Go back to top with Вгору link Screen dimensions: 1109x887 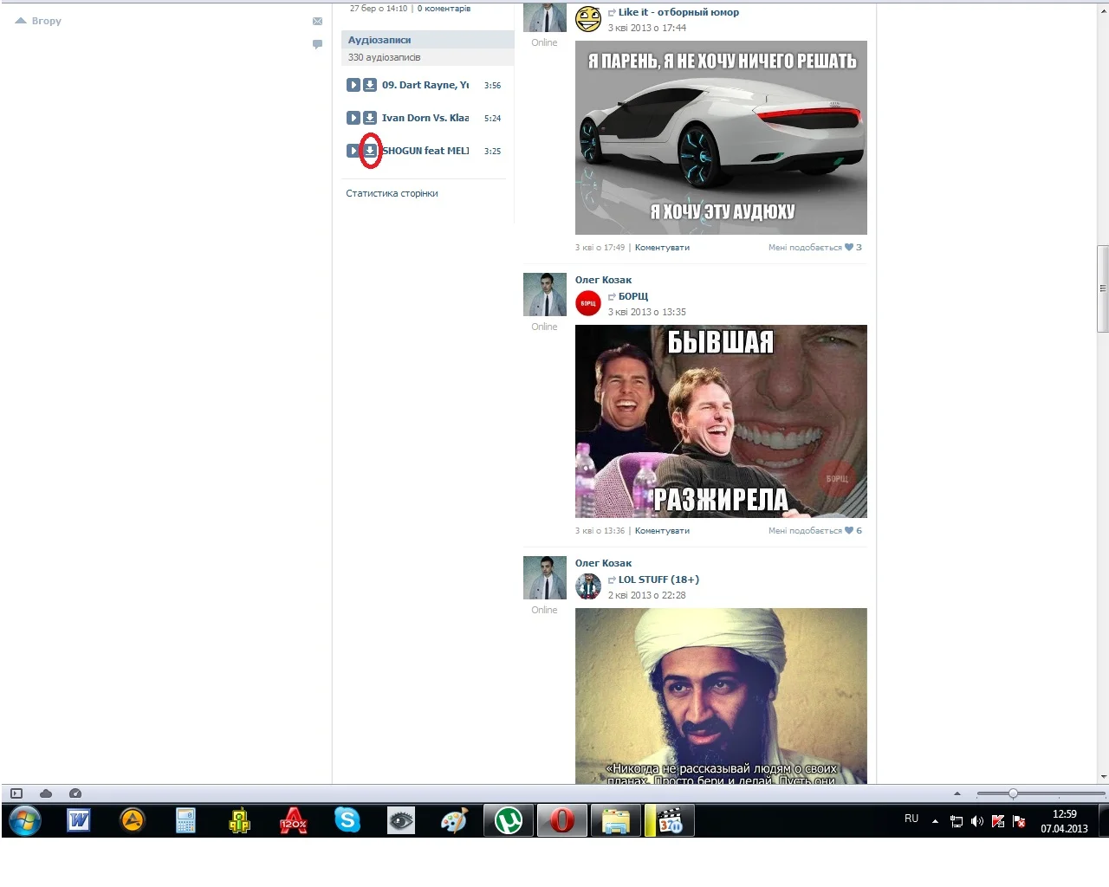(x=39, y=21)
